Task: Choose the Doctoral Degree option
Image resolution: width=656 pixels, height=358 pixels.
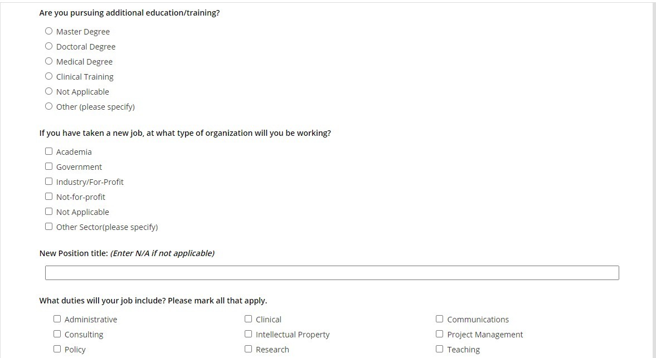Action: (x=49, y=46)
